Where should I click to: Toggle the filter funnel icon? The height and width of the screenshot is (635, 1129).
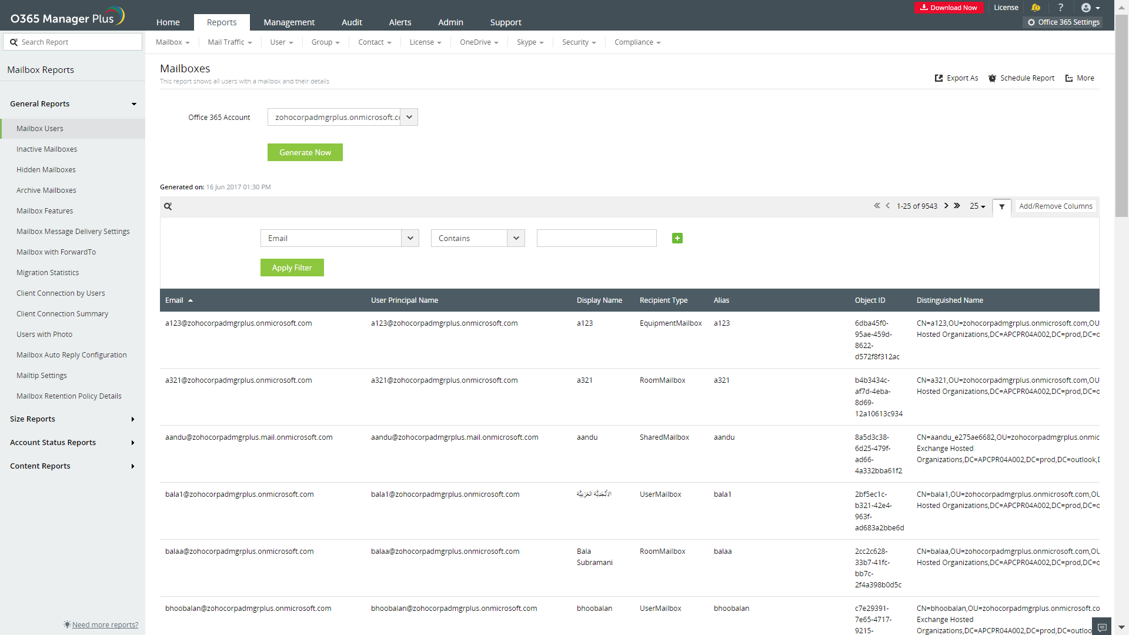(1002, 207)
